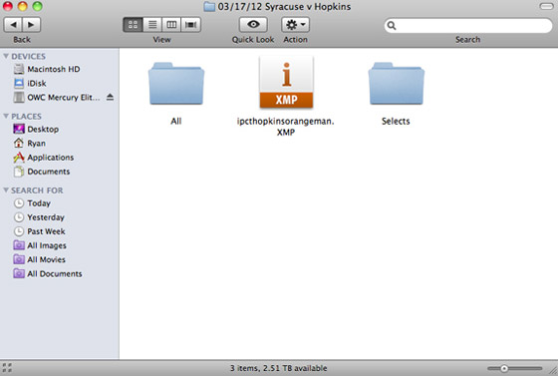Viewport: 558px width, 376px height.
Task: Collapse the DEVICES sidebar section
Action: 6,56
